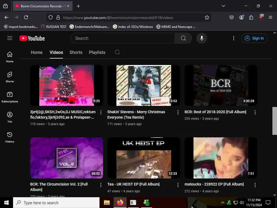Select the Videos tab
This screenshot has width=277, height=208.
tap(56, 52)
